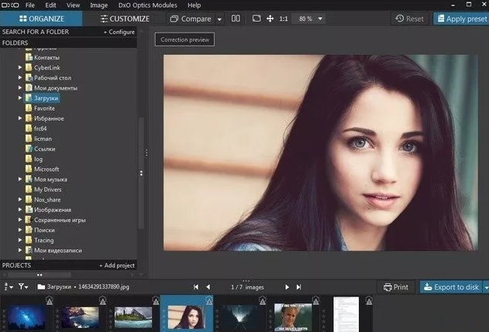489x332 pixels.
Task: Click the Apply preset button
Action: point(461,19)
